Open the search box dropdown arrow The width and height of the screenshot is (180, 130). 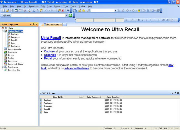115,11
